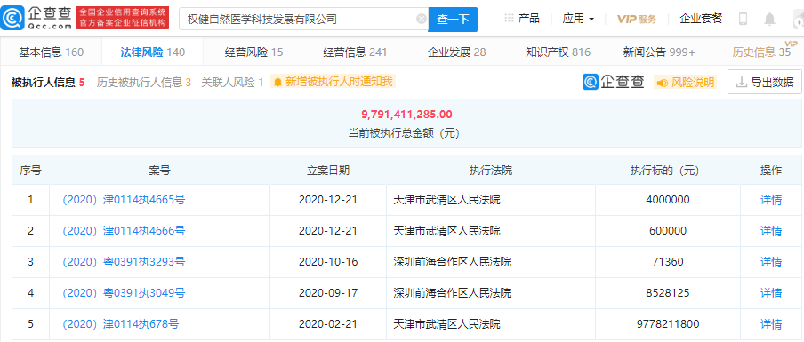Screen dimensions: 804x342
Task: Click total amount 9,791,411,285.00
Action: (407, 115)
